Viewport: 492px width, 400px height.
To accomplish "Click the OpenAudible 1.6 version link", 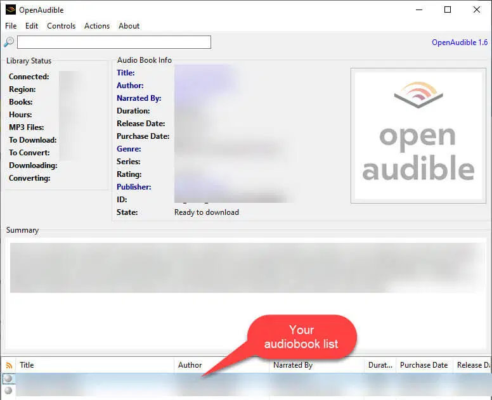I will click(x=460, y=42).
